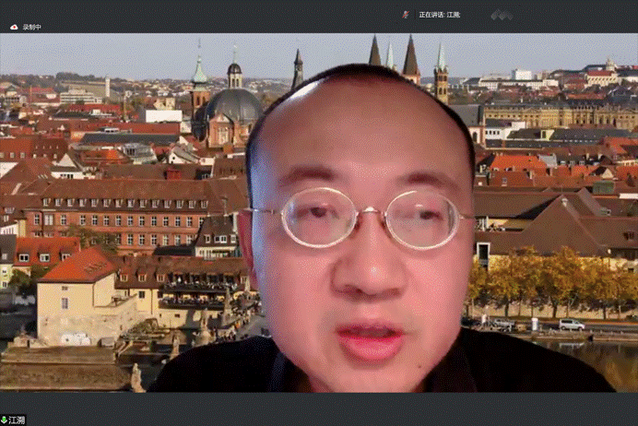
Task: Click the active speaker avatar icon
Action: pyautogui.click(x=407, y=15)
